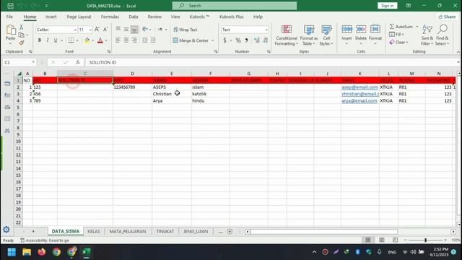Open the File tab
This screenshot has height=260, width=462.
pyautogui.click(x=9, y=17)
